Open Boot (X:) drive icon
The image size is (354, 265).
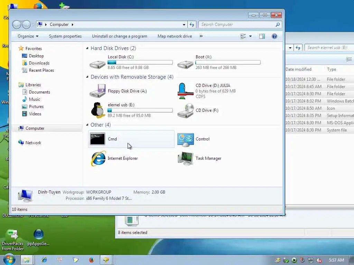[x=185, y=65]
